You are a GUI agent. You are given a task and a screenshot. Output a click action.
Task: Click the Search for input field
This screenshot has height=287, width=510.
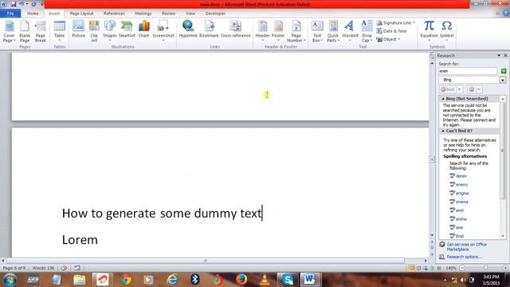click(x=468, y=71)
